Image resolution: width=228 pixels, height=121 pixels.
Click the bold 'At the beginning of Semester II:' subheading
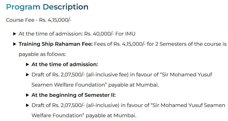74,95
